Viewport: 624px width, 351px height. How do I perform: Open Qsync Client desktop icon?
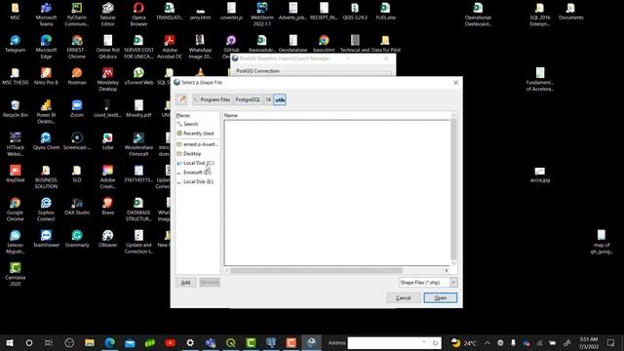[x=46, y=141]
